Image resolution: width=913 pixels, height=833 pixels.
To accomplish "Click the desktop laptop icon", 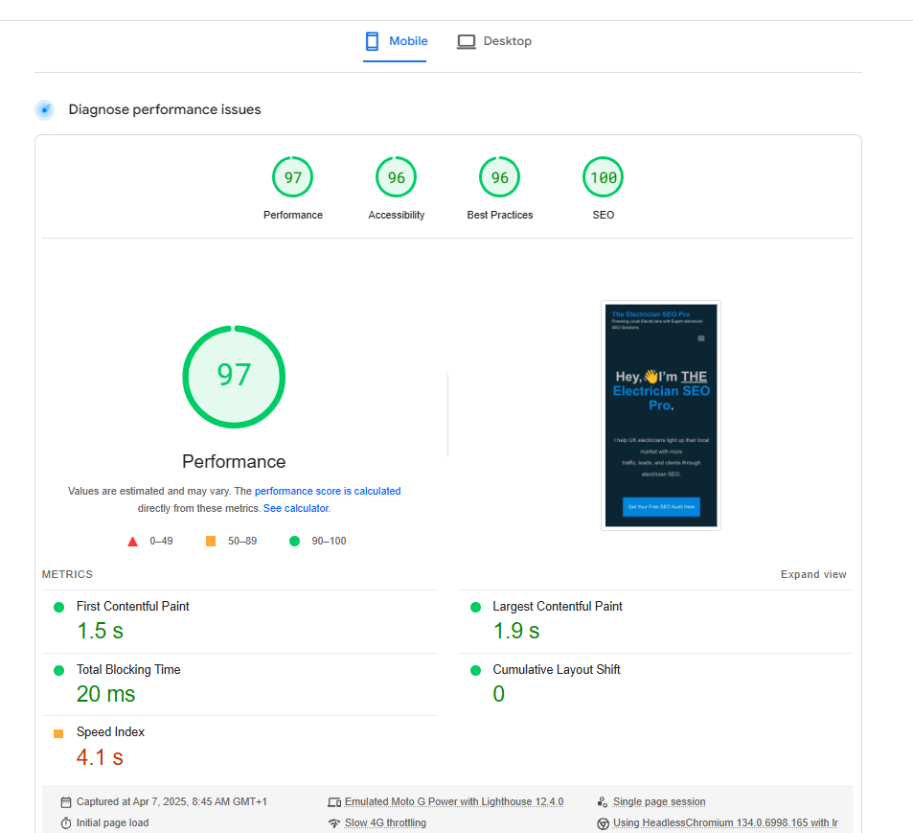I will (467, 42).
